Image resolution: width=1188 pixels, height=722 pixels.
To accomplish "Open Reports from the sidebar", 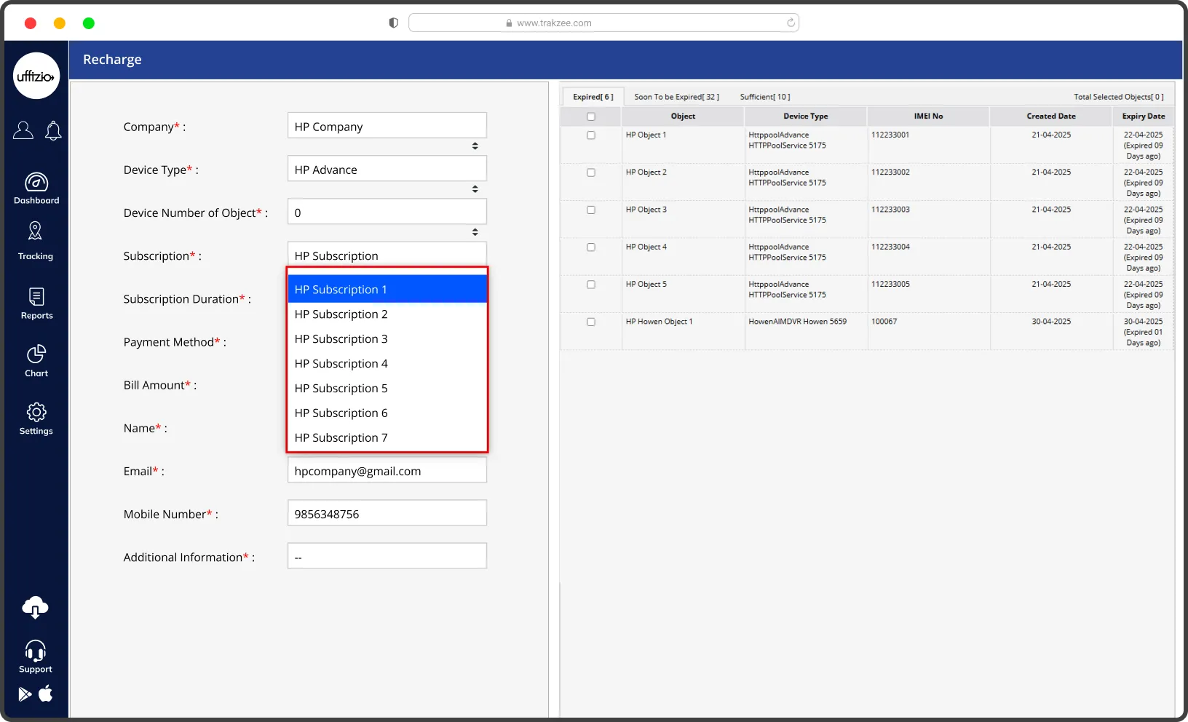I will (x=36, y=297).
